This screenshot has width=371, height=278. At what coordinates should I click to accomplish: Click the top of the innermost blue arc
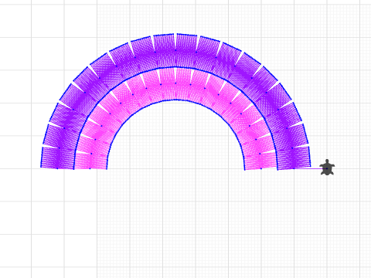tap(175, 100)
